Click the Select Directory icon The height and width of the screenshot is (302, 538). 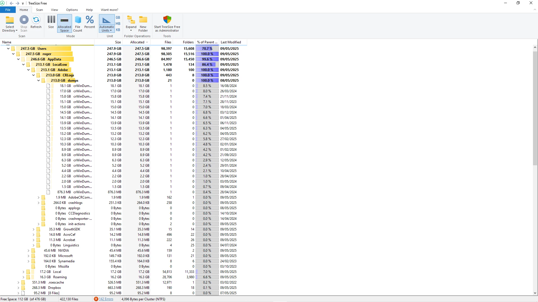point(10,20)
